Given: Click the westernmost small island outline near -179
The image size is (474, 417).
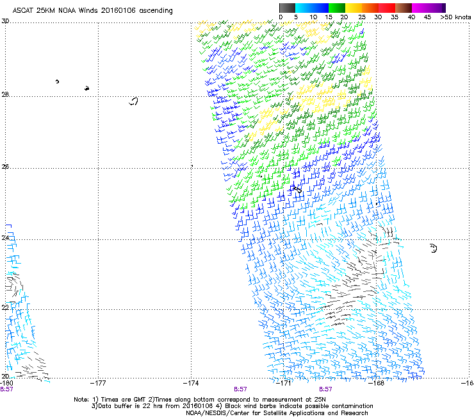Looking at the screenshot, I should pos(57,81).
